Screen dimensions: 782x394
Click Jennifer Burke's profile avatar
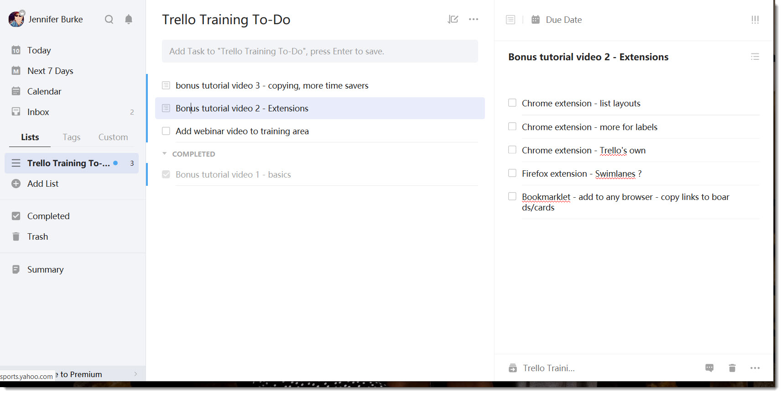pyautogui.click(x=16, y=19)
